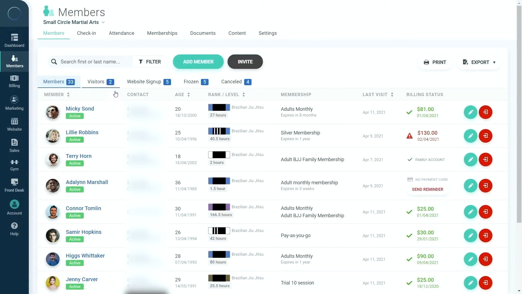
Task: Select the Frozen 5 sub-tab
Action: [x=196, y=82]
